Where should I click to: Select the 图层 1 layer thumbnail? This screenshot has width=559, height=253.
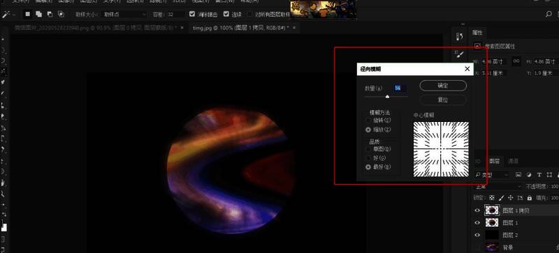tap(492, 222)
